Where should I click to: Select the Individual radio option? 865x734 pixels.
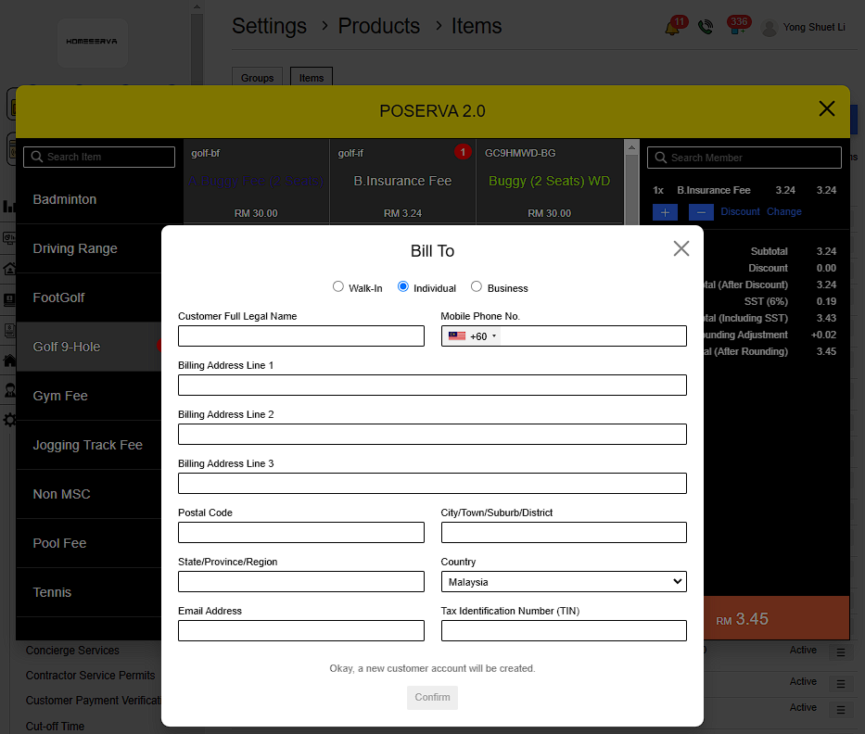click(x=403, y=287)
